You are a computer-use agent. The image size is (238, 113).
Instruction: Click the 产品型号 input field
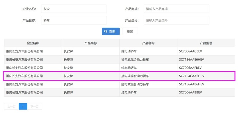[x=176, y=20]
